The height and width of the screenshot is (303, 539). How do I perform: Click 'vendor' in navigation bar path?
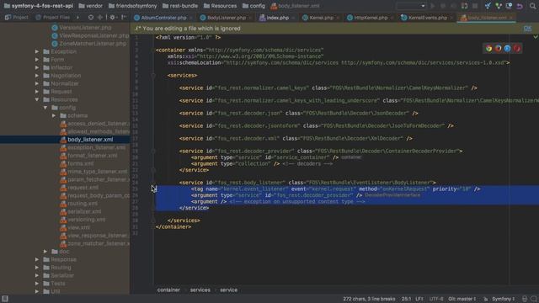coord(94,6)
